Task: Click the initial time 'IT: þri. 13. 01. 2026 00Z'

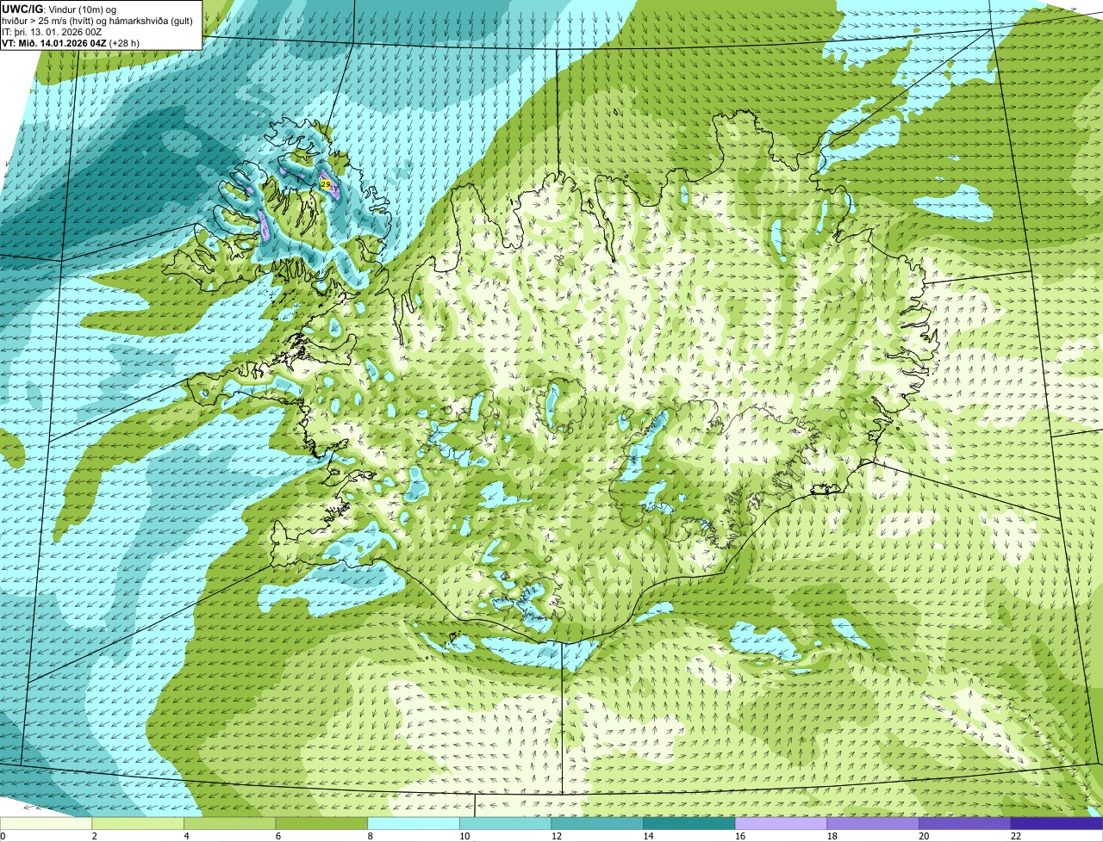Action: click(x=53, y=32)
